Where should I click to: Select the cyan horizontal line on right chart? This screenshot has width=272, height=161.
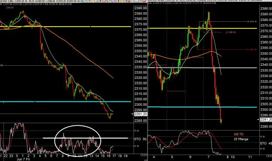[202, 107]
